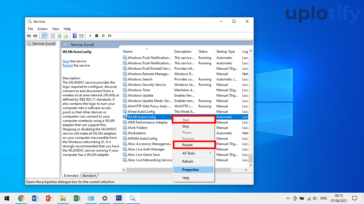Image resolution: width=364 pixels, height=204 pixels.
Task: Open the View menu
Action: pos(55,29)
